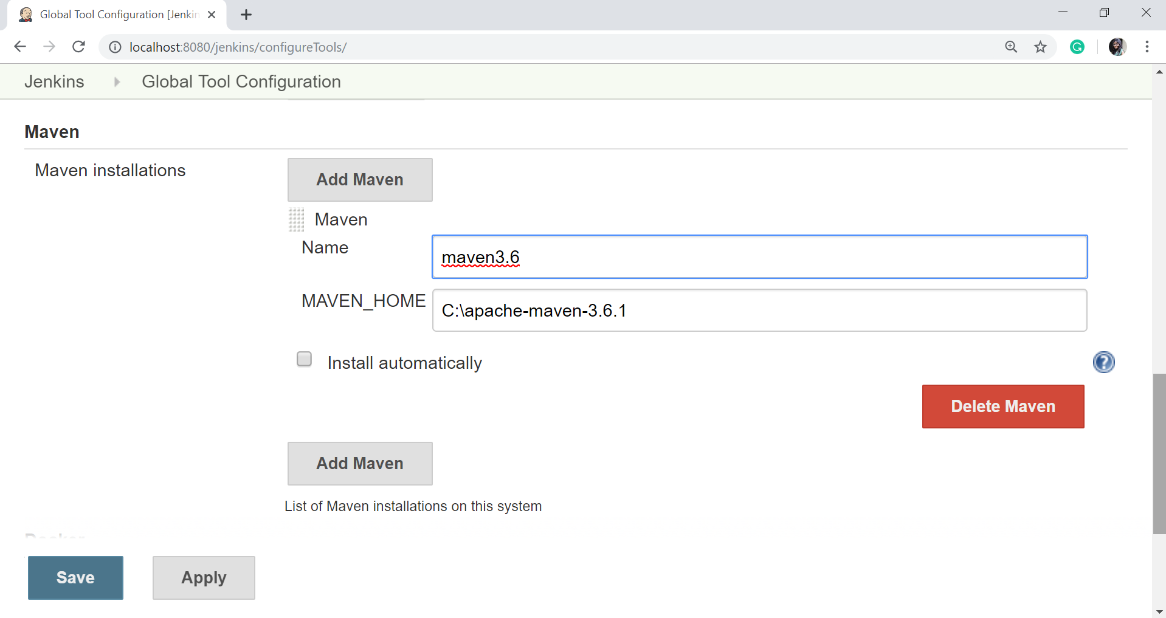
Task: Focus the MAVEN_HOME path field
Action: click(x=759, y=311)
